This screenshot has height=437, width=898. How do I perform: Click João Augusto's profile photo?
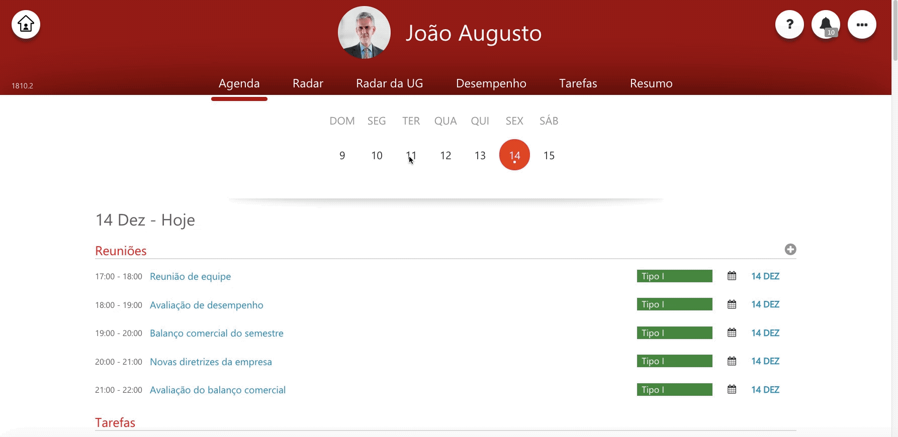[x=364, y=33]
